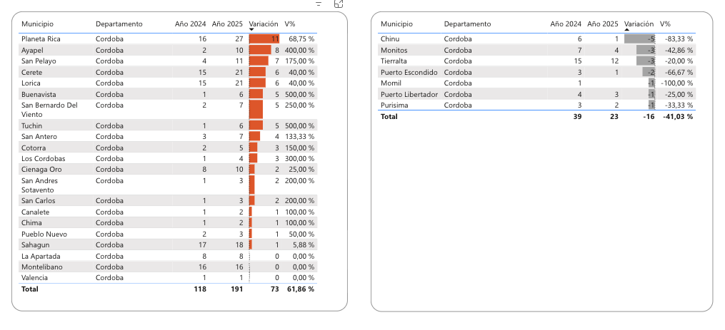Click descending sort arrow under left Variación header
This screenshot has width=725, height=330.
click(x=251, y=31)
